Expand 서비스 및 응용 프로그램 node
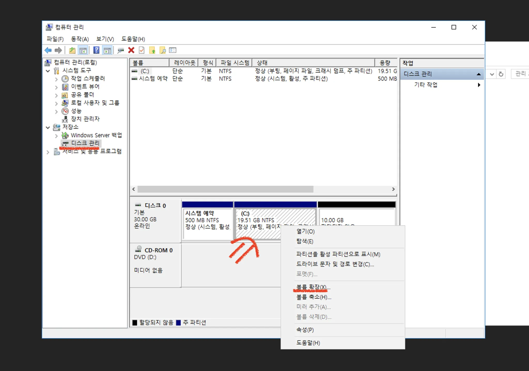 [48, 152]
